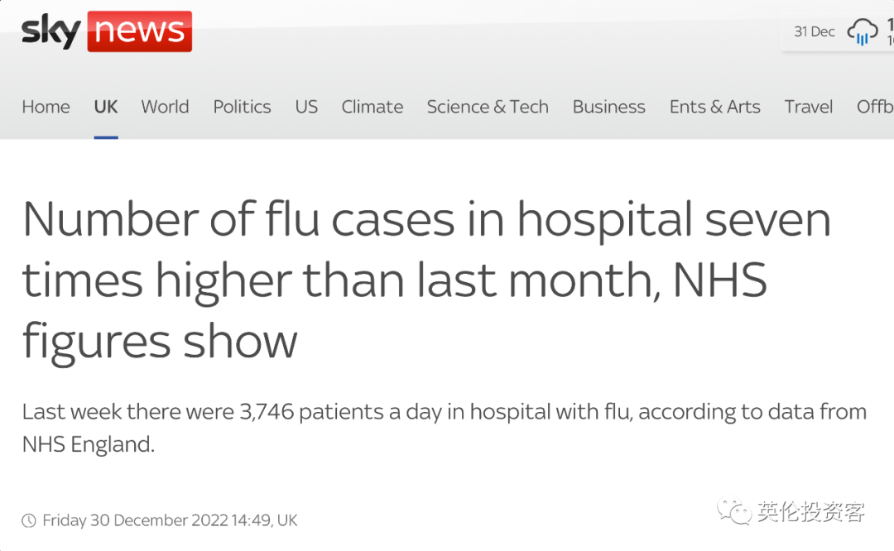The image size is (894, 551).
Task: Go to the World section
Action: click(x=165, y=107)
